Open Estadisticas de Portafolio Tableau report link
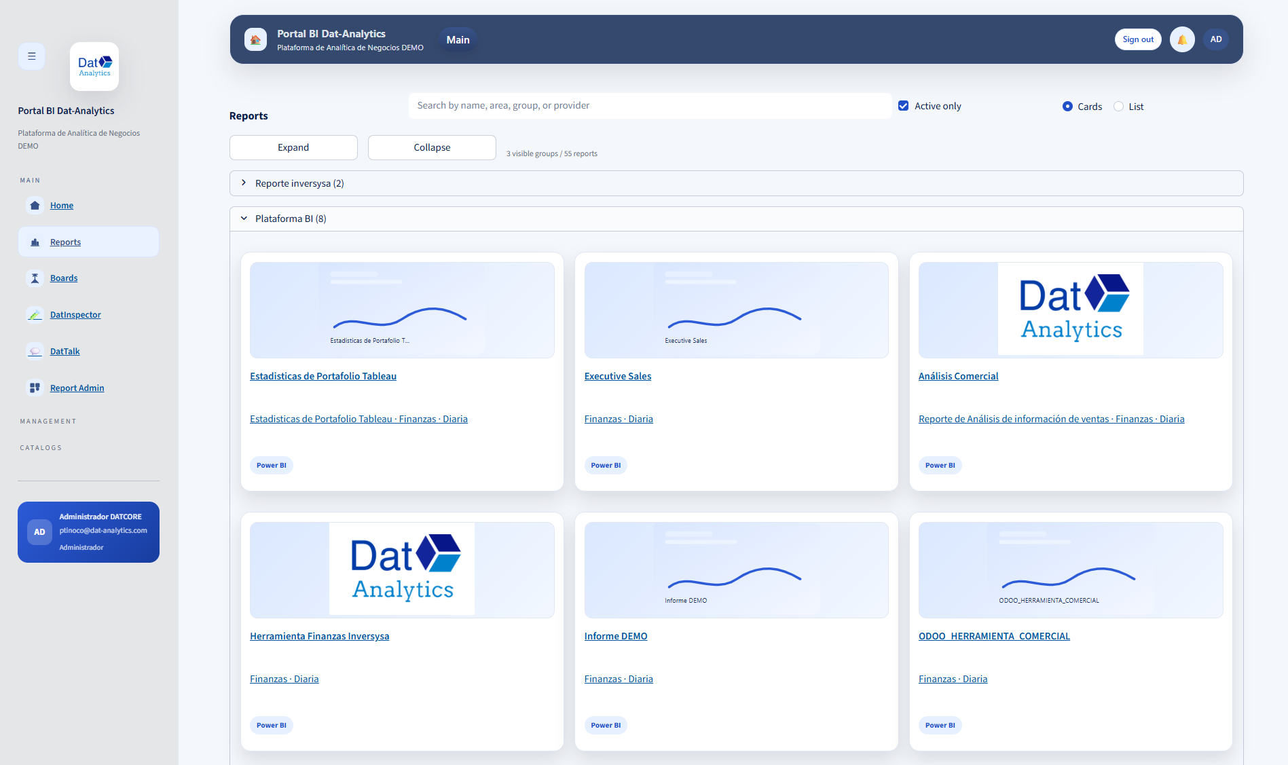Image resolution: width=1288 pixels, height=765 pixels. pyautogui.click(x=323, y=376)
